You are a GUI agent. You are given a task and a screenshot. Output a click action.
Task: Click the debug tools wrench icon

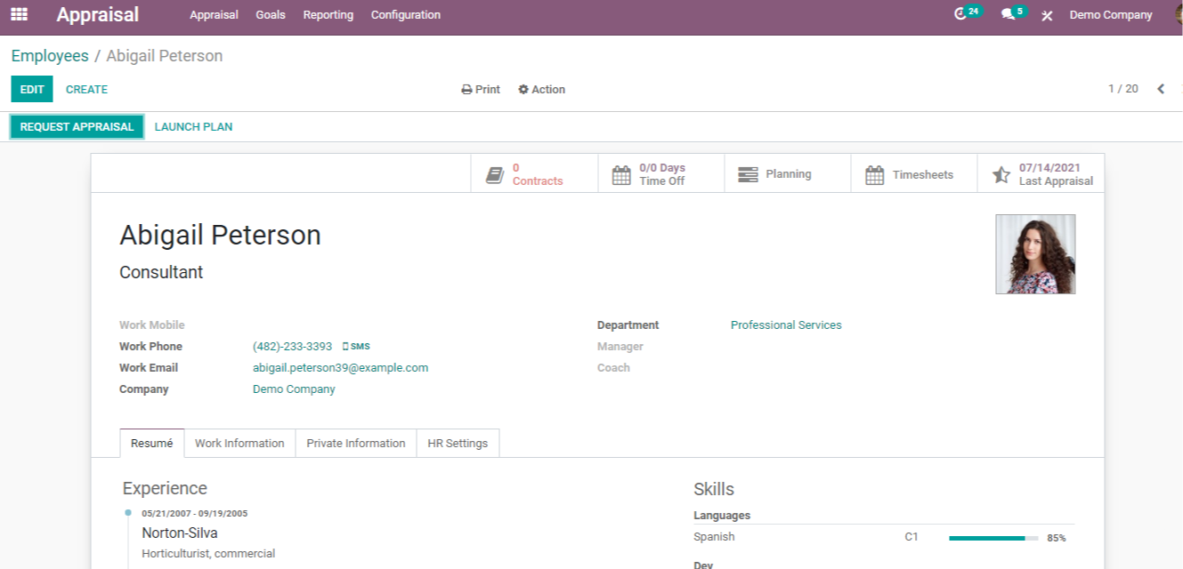coord(1047,15)
